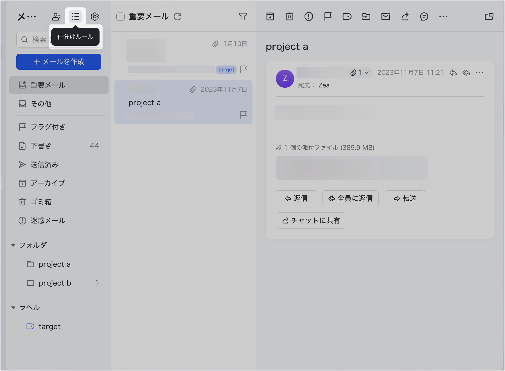
Task: Delete the email using the trash icon
Action: [289, 17]
